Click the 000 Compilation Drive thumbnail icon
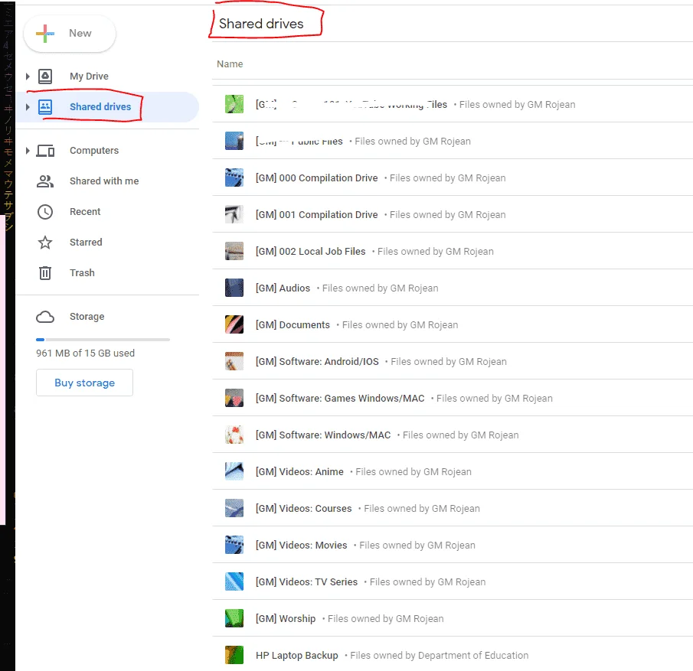The width and height of the screenshot is (693, 671). (x=234, y=178)
